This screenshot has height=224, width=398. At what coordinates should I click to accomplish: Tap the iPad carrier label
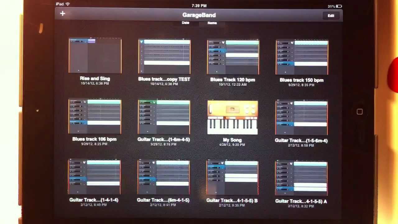(60, 4)
